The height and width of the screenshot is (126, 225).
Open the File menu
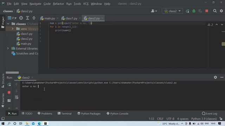(x=9, y=4)
